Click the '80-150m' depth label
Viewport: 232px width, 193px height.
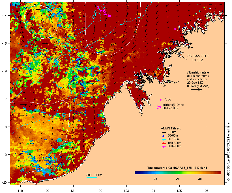[173, 139]
